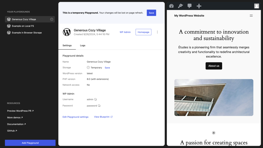Viewport: 263px width, 148px height.
Task: Open GitHub resource link
Action: [x=12, y=131]
